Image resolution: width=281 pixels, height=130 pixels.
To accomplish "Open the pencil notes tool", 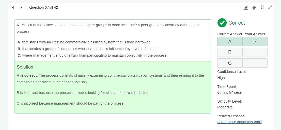I will coord(270,7).
